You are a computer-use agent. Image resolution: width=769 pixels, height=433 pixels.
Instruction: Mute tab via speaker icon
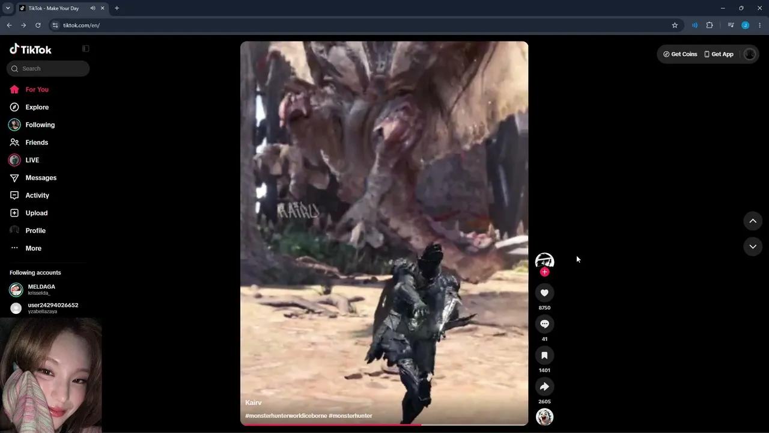(93, 8)
